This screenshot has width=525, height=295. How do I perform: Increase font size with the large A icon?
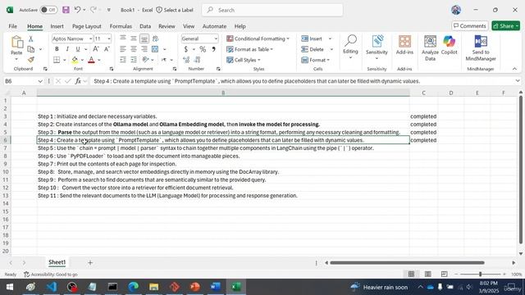pos(96,49)
